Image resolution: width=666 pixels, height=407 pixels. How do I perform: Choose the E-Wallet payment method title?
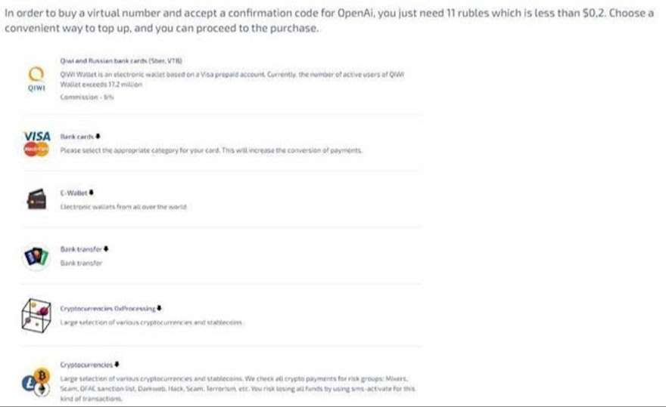pyautogui.click(x=74, y=193)
